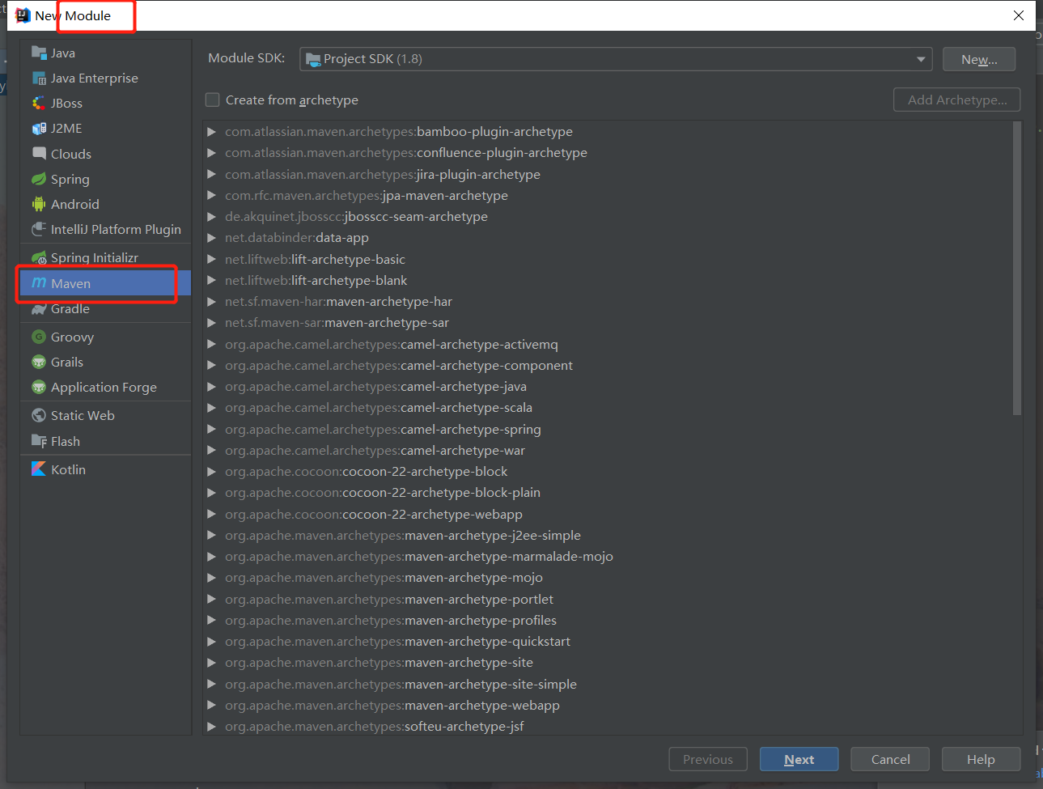Click the Clouds icon
This screenshot has width=1043, height=789.
pyautogui.click(x=39, y=153)
